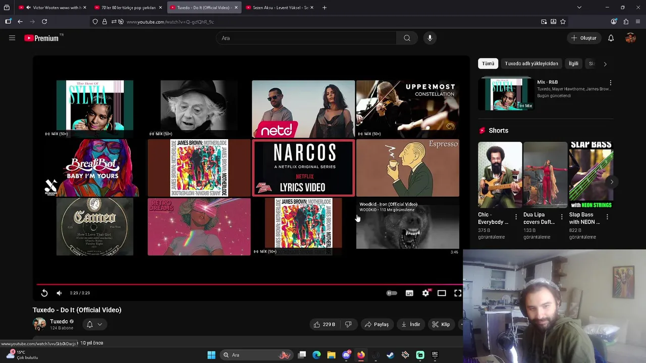Open notification bell dropdown for Tuxedo
Viewport: 646px width, 363px height.
tap(94, 324)
